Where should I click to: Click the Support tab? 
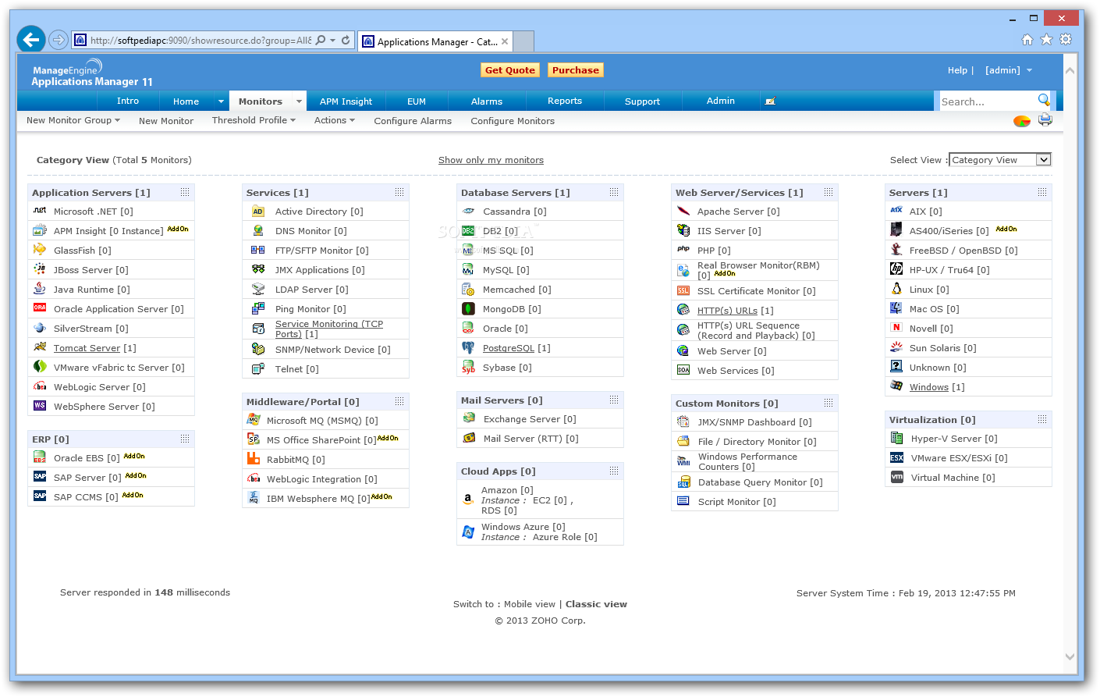[642, 101]
